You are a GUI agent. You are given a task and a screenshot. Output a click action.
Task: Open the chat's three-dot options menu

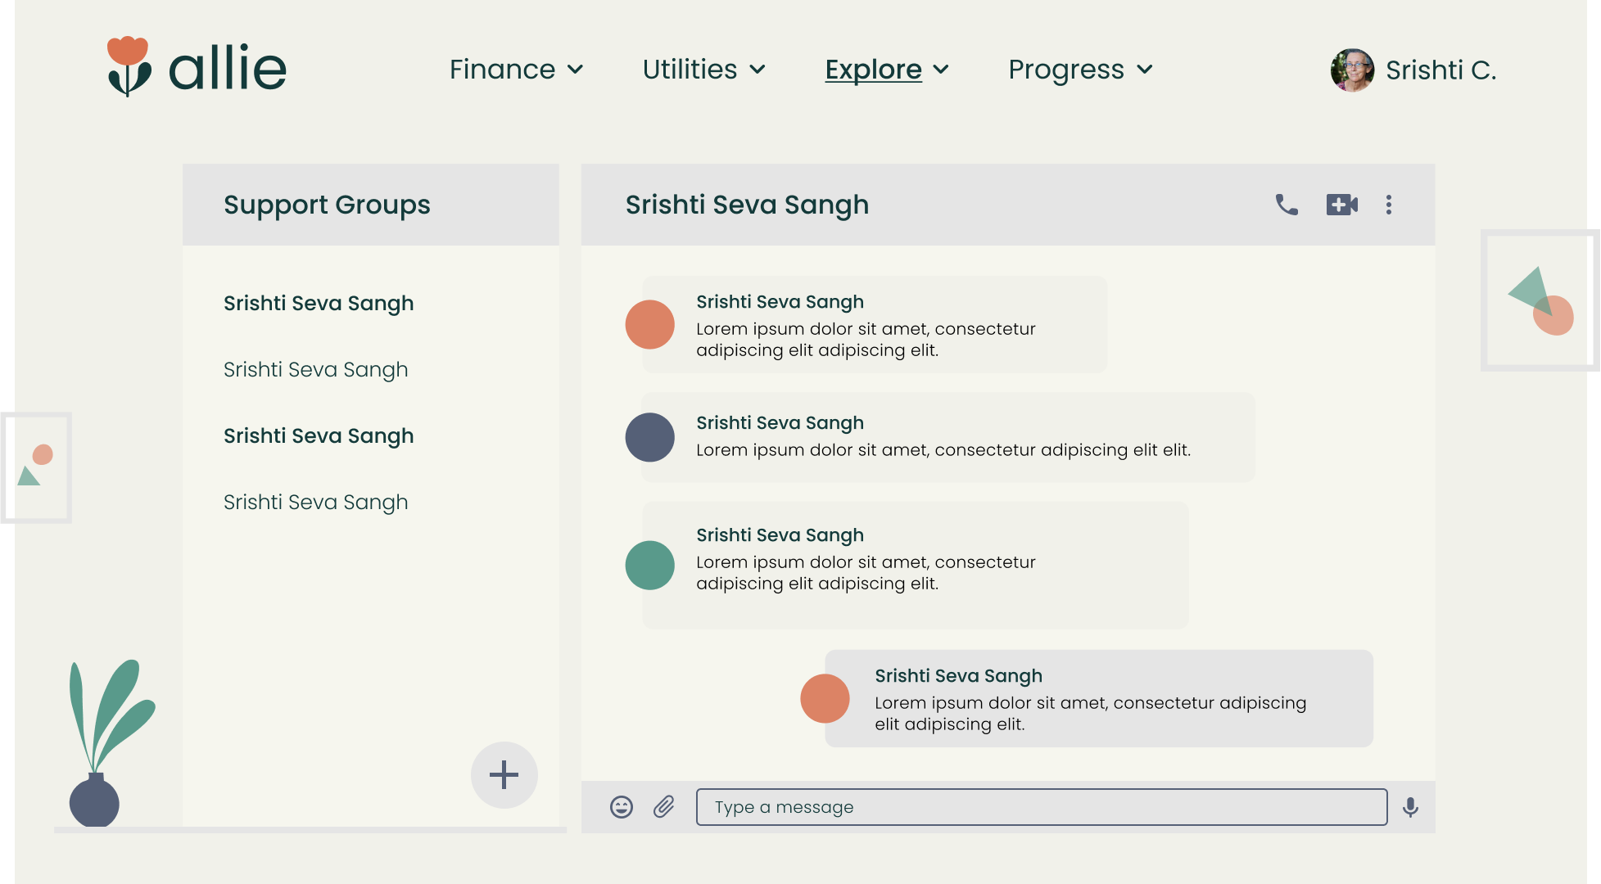(x=1389, y=205)
